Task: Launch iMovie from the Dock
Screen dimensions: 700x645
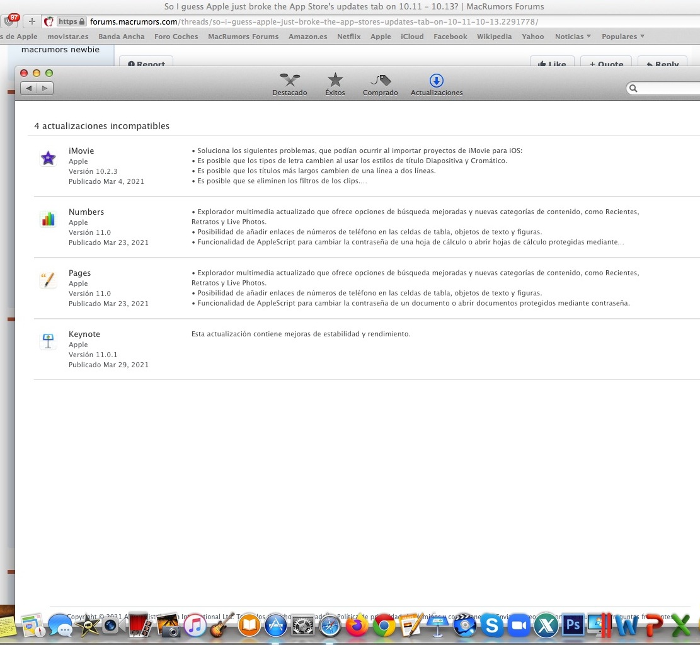Action: (86, 625)
